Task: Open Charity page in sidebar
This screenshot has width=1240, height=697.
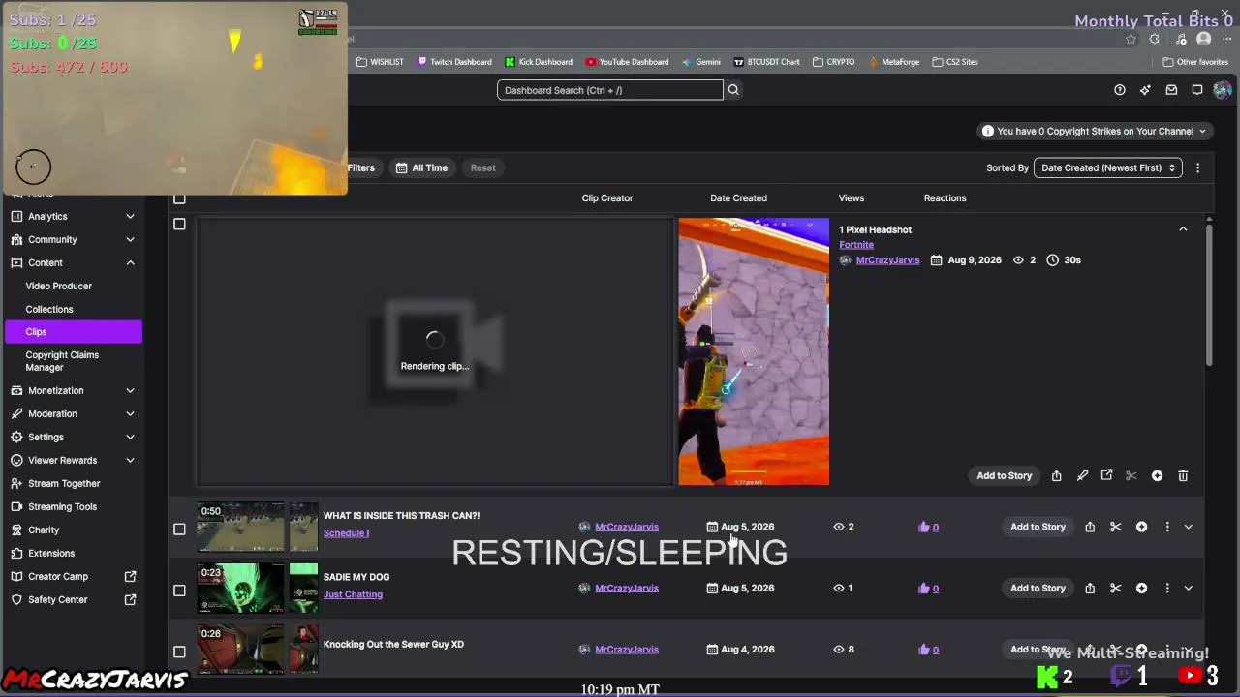Action: (44, 530)
